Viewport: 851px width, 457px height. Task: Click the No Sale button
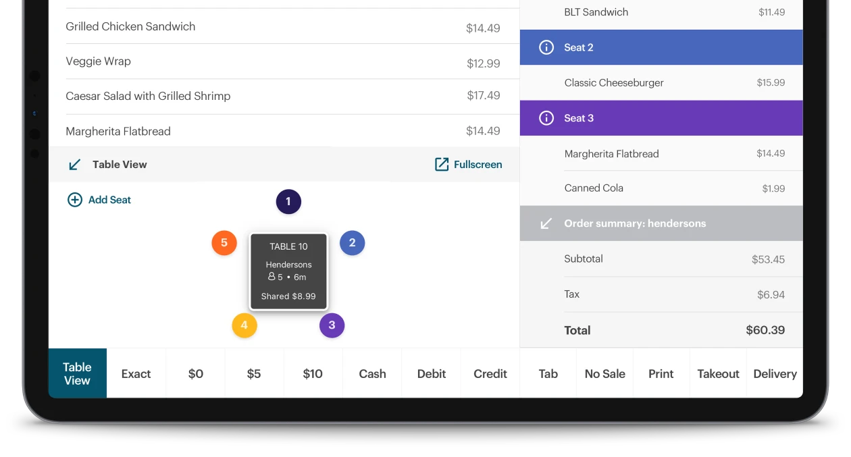[604, 373]
